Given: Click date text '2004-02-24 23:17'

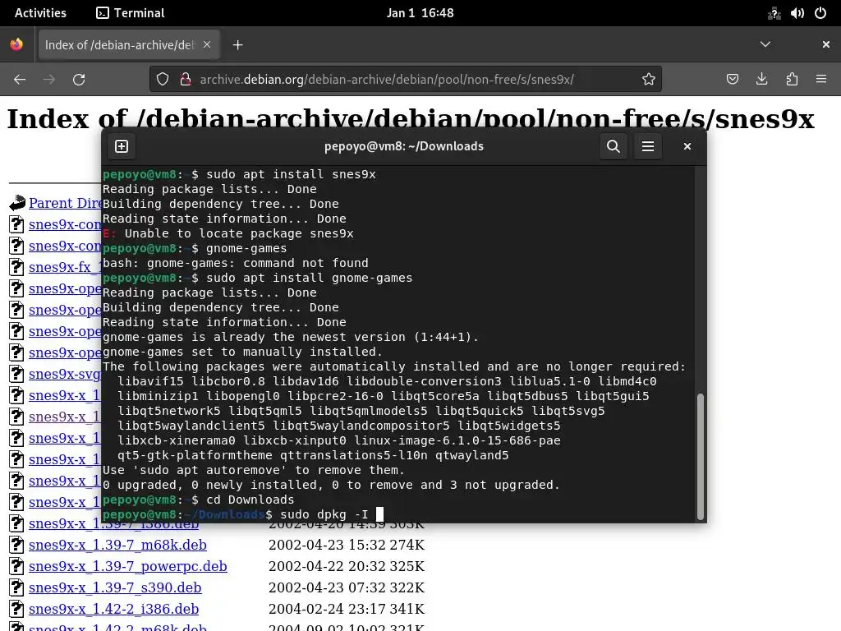Looking at the screenshot, I should point(327,609).
